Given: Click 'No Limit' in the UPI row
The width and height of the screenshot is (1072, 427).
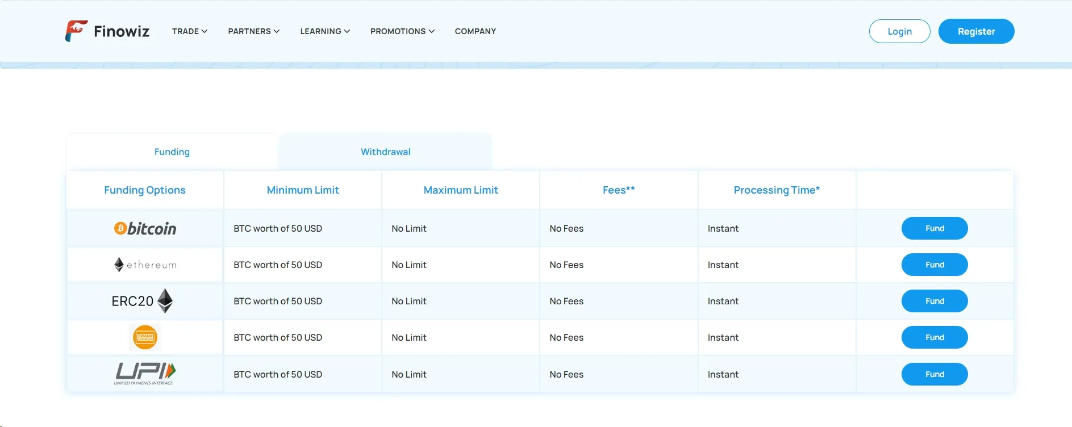Looking at the screenshot, I should (409, 374).
